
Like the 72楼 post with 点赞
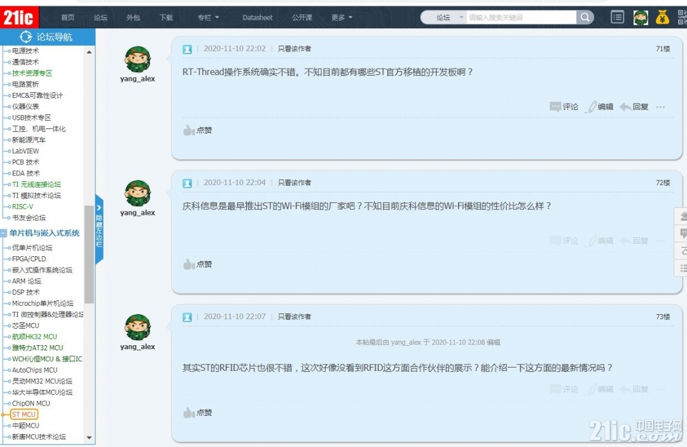(x=198, y=264)
